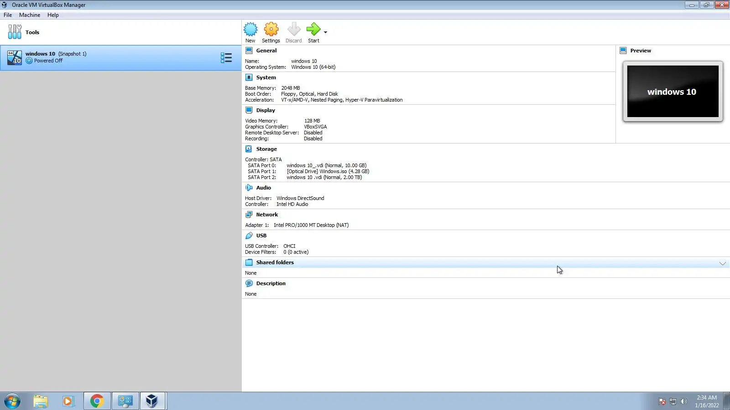Screen dimensions: 730x410
Task: Open the taskbar clock showing 2:34 AM
Action: point(707,401)
